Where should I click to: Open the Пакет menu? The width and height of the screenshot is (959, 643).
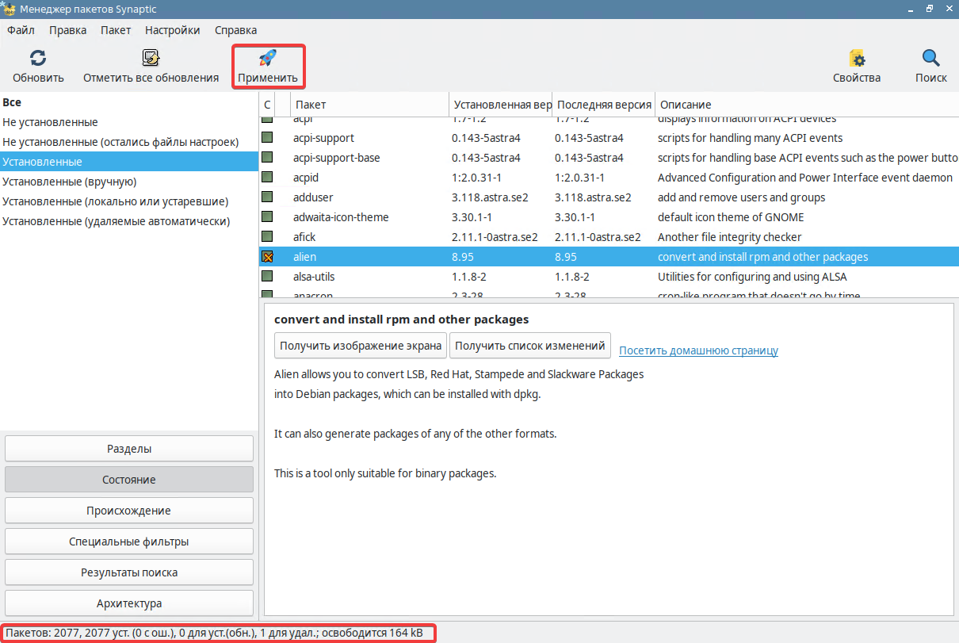(x=116, y=30)
